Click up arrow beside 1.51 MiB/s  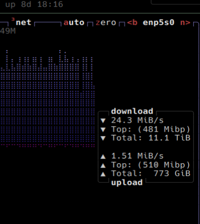point(103,156)
